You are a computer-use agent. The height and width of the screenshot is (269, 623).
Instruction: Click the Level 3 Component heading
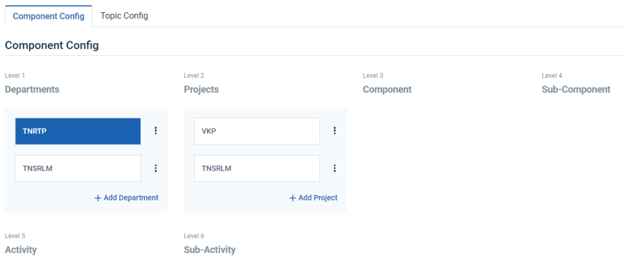(387, 89)
